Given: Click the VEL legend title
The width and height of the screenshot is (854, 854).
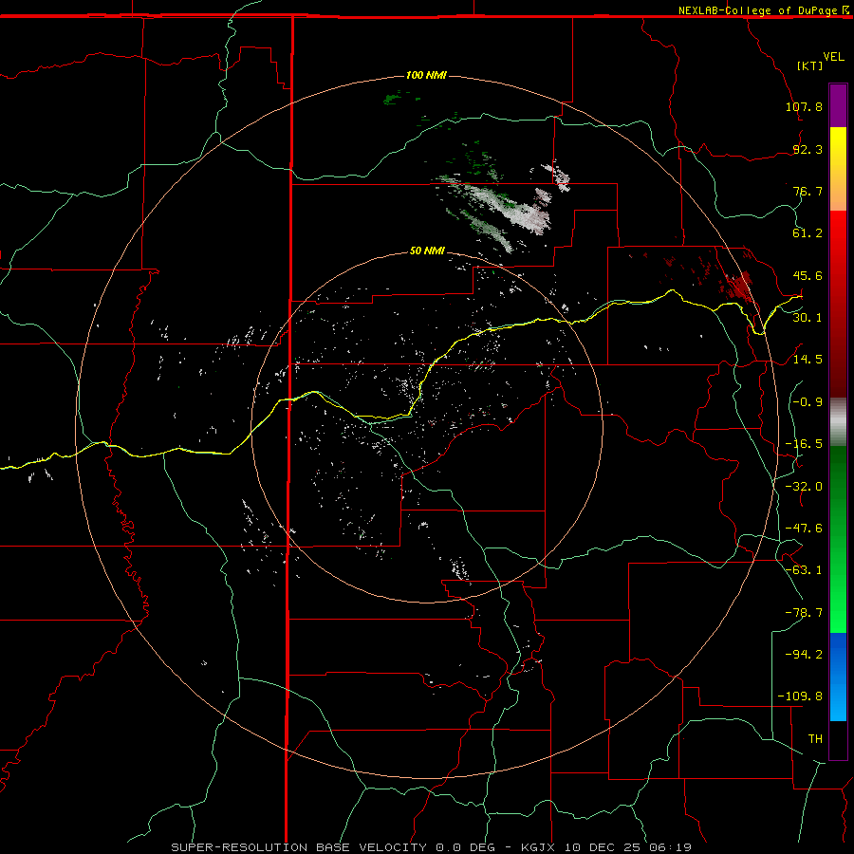Looking at the screenshot, I should (833, 57).
